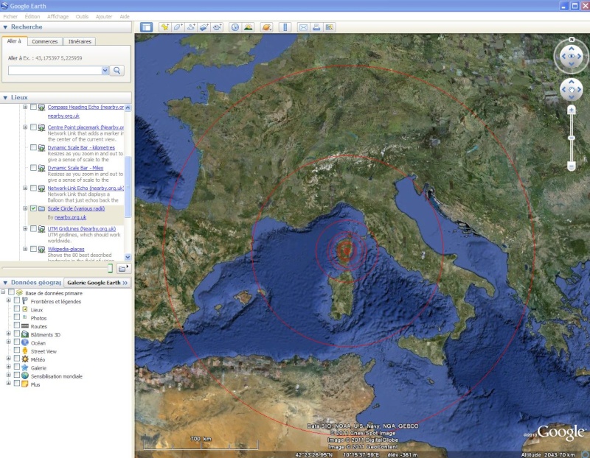Viewport: 590px width, 458px height.
Task: Open the Ajouter menu
Action: (x=104, y=16)
